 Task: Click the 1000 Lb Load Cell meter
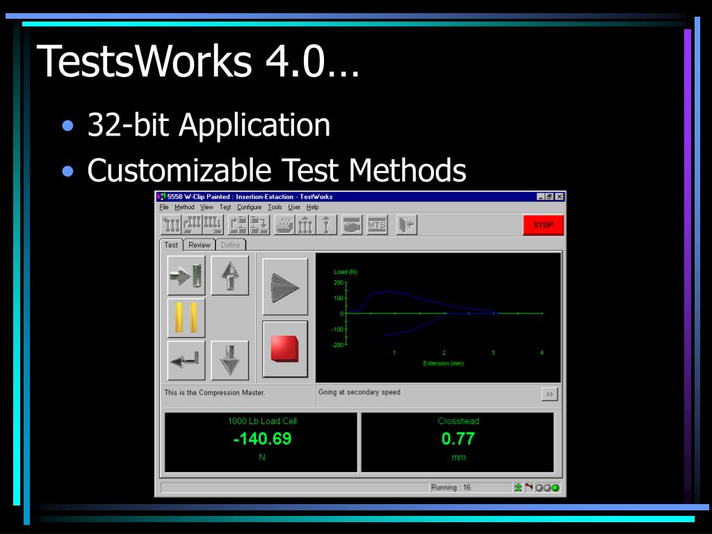[261, 442]
